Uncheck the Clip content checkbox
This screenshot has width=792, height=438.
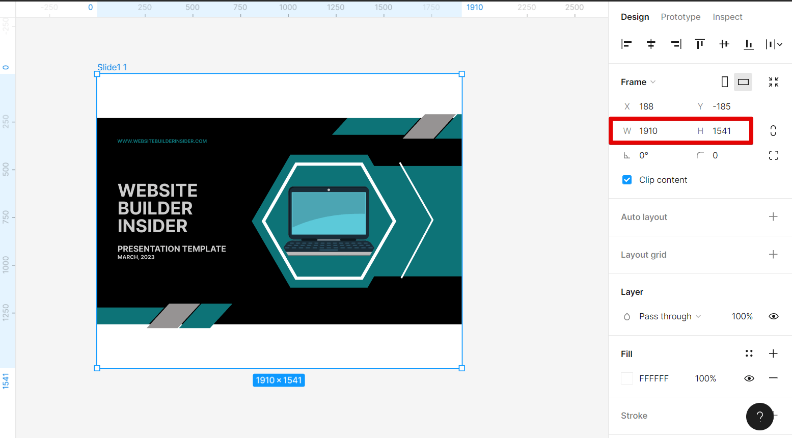pyautogui.click(x=626, y=179)
